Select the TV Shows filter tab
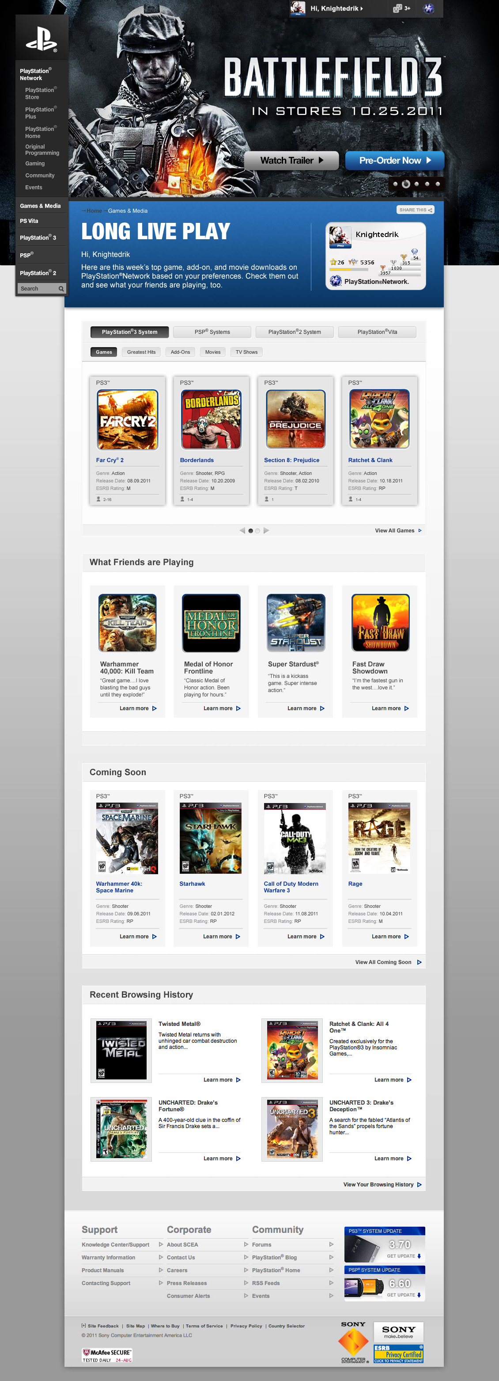 [x=247, y=352]
